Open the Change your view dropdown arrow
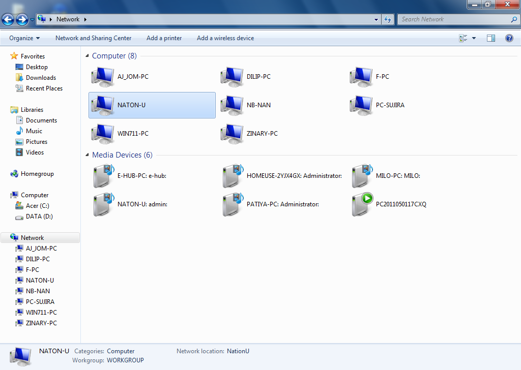 pos(474,38)
